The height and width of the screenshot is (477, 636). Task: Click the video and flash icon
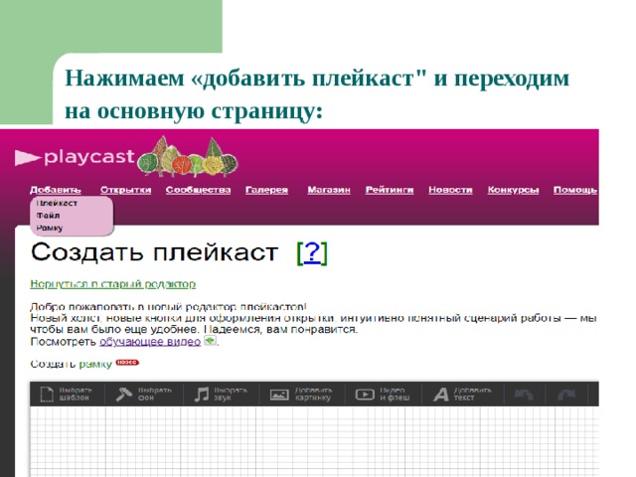coord(365,395)
